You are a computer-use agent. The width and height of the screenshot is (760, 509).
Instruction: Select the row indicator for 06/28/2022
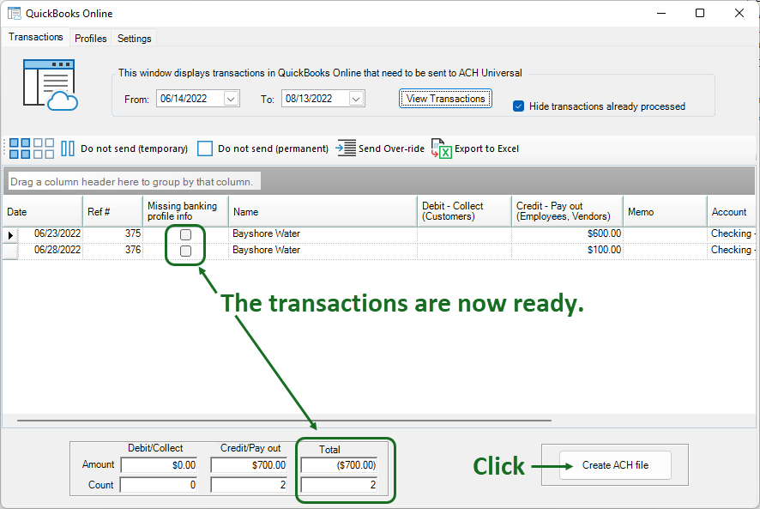click(10, 251)
